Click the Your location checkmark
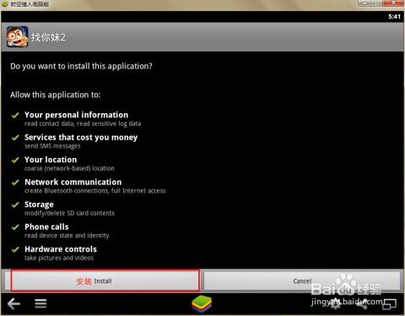 coord(15,160)
